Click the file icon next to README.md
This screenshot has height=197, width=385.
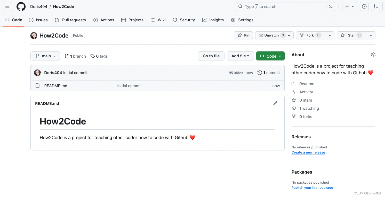coord(37,86)
